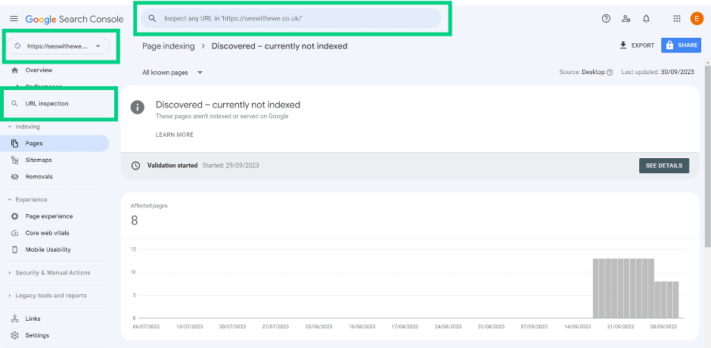
Task: Click the Export download icon
Action: pos(623,45)
